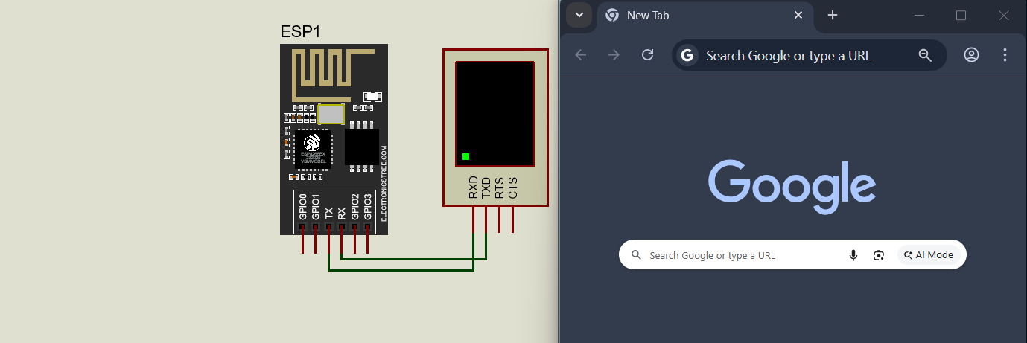This screenshot has width=1027, height=343.
Task: Start voice search with microphone icon
Action: point(853,255)
